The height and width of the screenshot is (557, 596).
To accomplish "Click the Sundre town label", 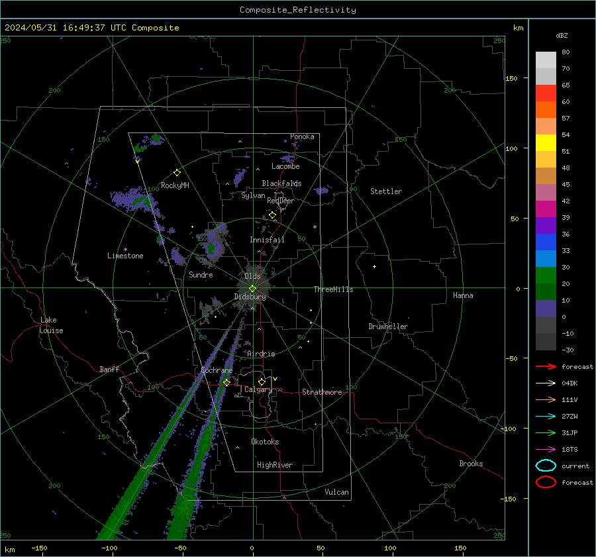I will (201, 275).
